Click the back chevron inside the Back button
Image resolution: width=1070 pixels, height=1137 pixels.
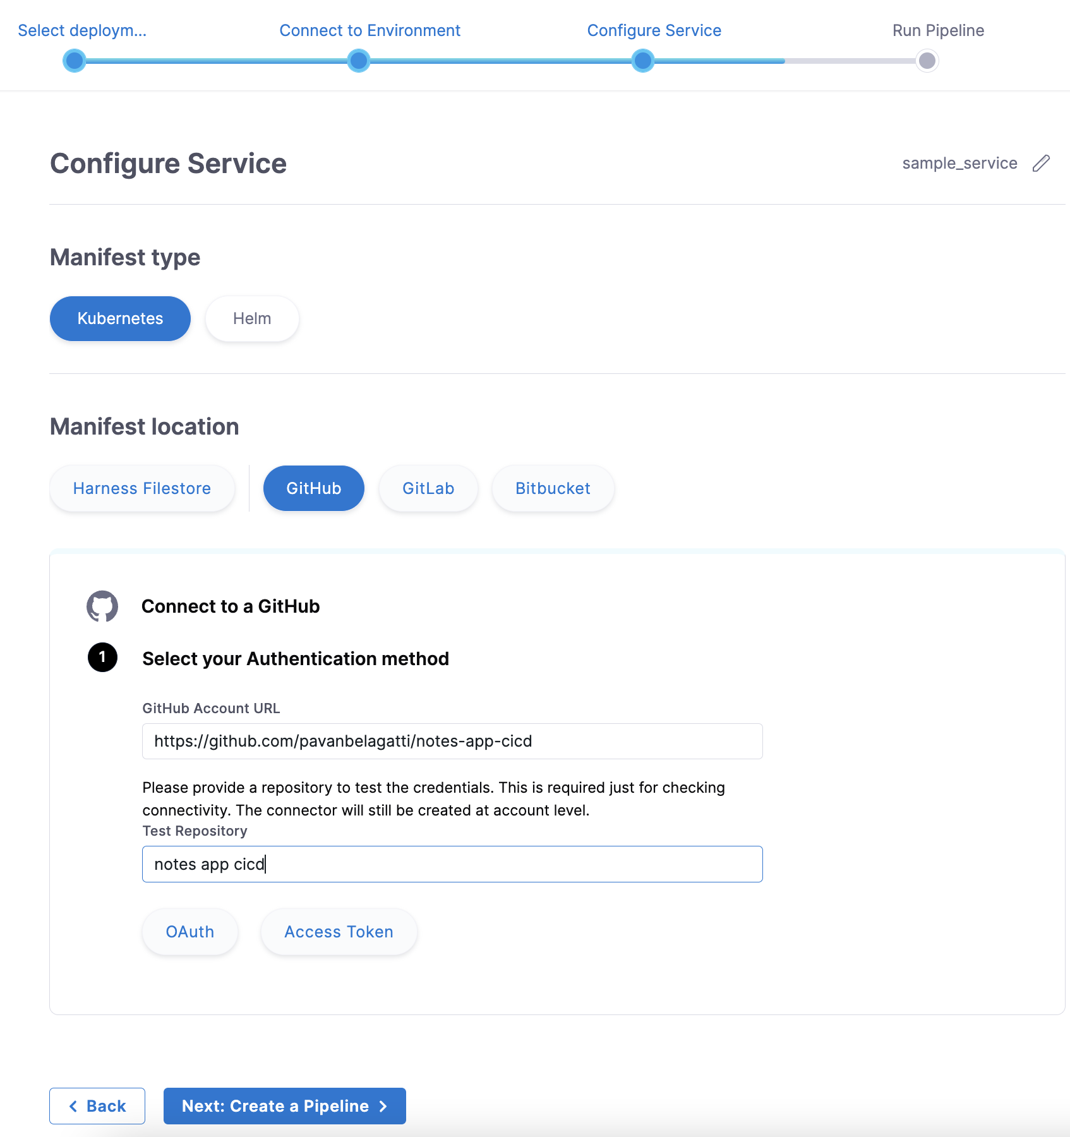point(75,1106)
